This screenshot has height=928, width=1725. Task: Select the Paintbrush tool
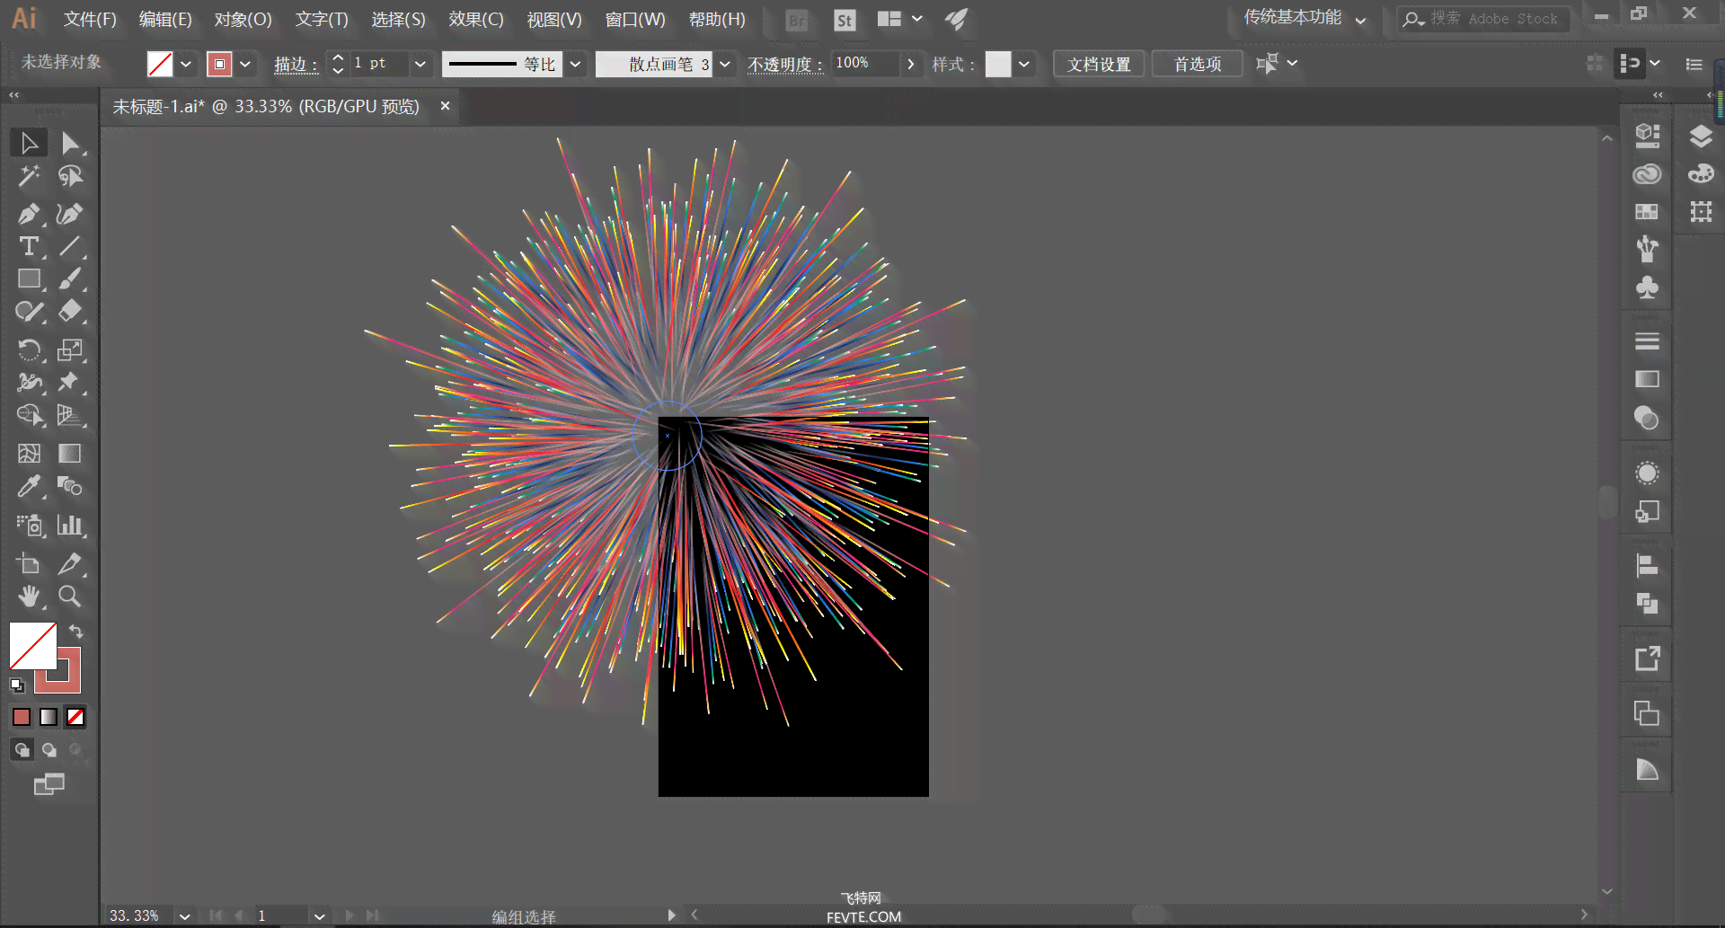70,278
